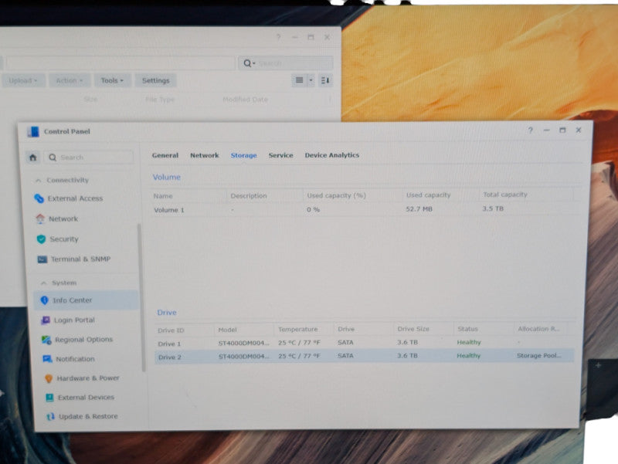Screen dimensions: 618x464
Task: Click the External Access icon in sidebar
Action: pyautogui.click(x=39, y=198)
